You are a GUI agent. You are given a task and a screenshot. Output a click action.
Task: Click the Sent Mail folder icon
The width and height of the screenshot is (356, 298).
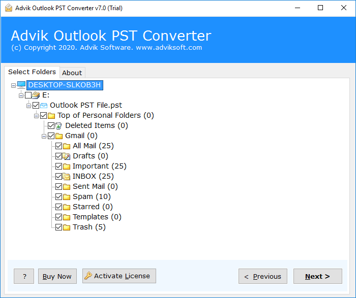point(67,187)
